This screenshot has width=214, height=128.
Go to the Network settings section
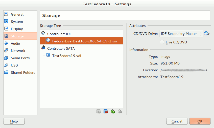[18, 51]
